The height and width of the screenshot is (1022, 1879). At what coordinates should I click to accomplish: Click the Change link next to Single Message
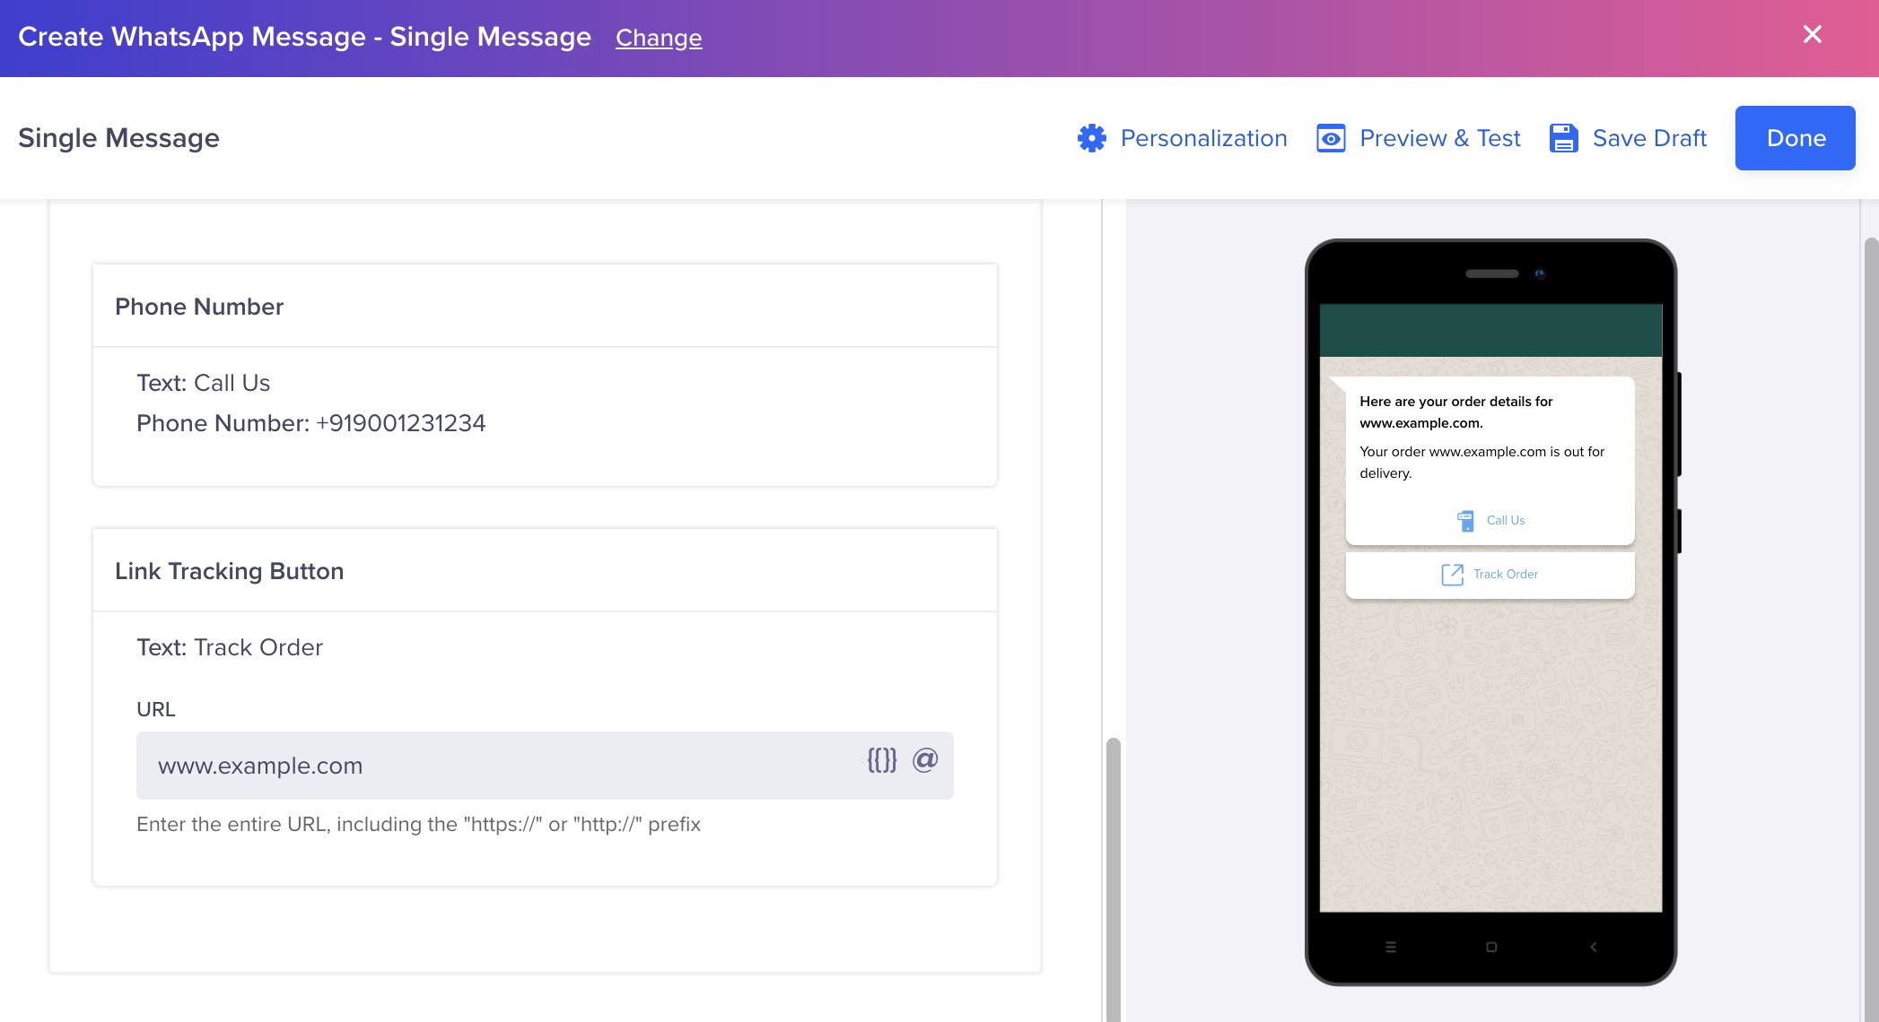[658, 35]
